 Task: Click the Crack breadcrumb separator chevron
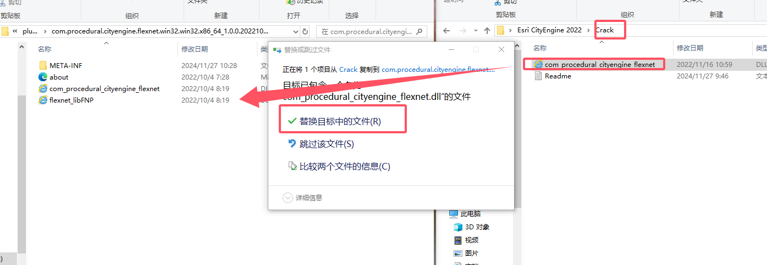tap(589, 30)
